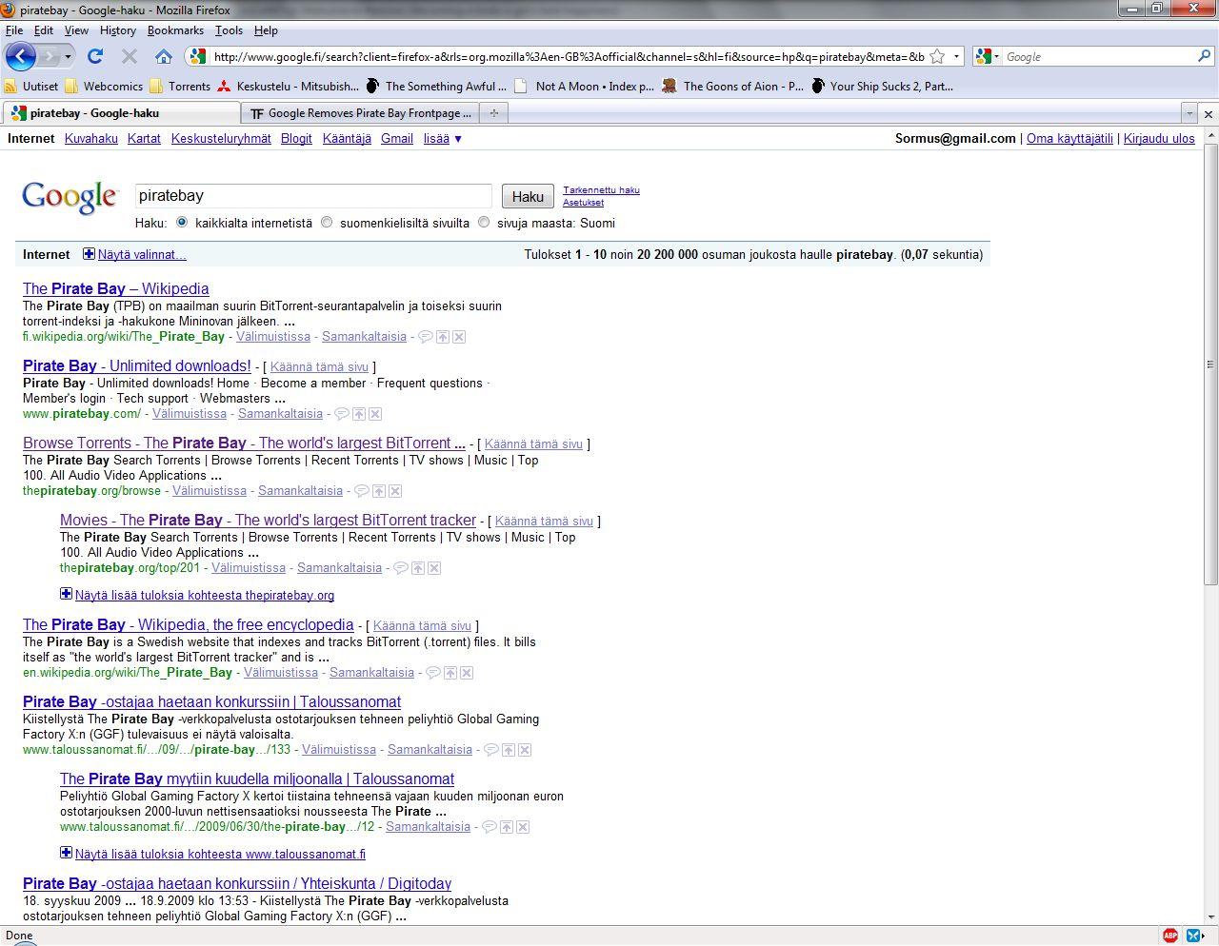Select 'kaikkialta internetistä' radio button
The height and width of the screenshot is (946, 1219).
182,223
